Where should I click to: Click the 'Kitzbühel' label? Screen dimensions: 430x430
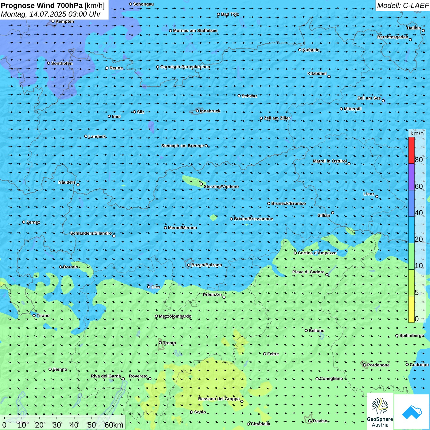pos(317,73)
